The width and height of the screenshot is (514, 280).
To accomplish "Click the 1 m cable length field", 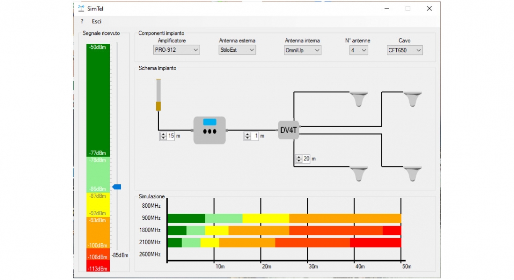I will point(256,136).
